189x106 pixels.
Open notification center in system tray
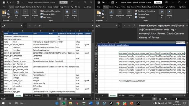pyautogui.click(x=184, y=103)
